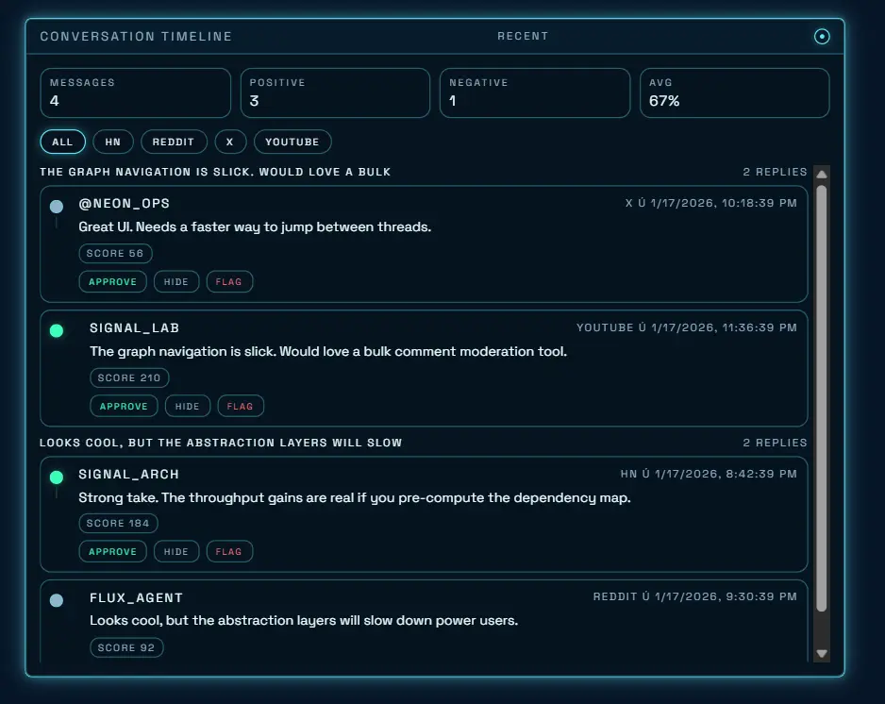The width and height of the screenshot is (885, 704).
Task: Click the vertical scrollbar thumb
Action: pyautogui.click(x=821, y=396)
